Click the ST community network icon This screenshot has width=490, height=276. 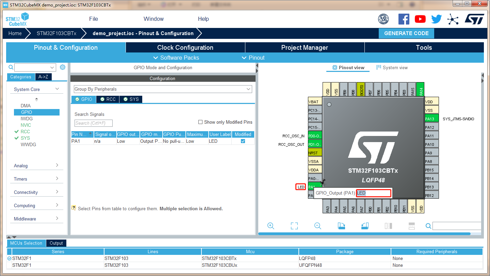(x=453, y=19)
